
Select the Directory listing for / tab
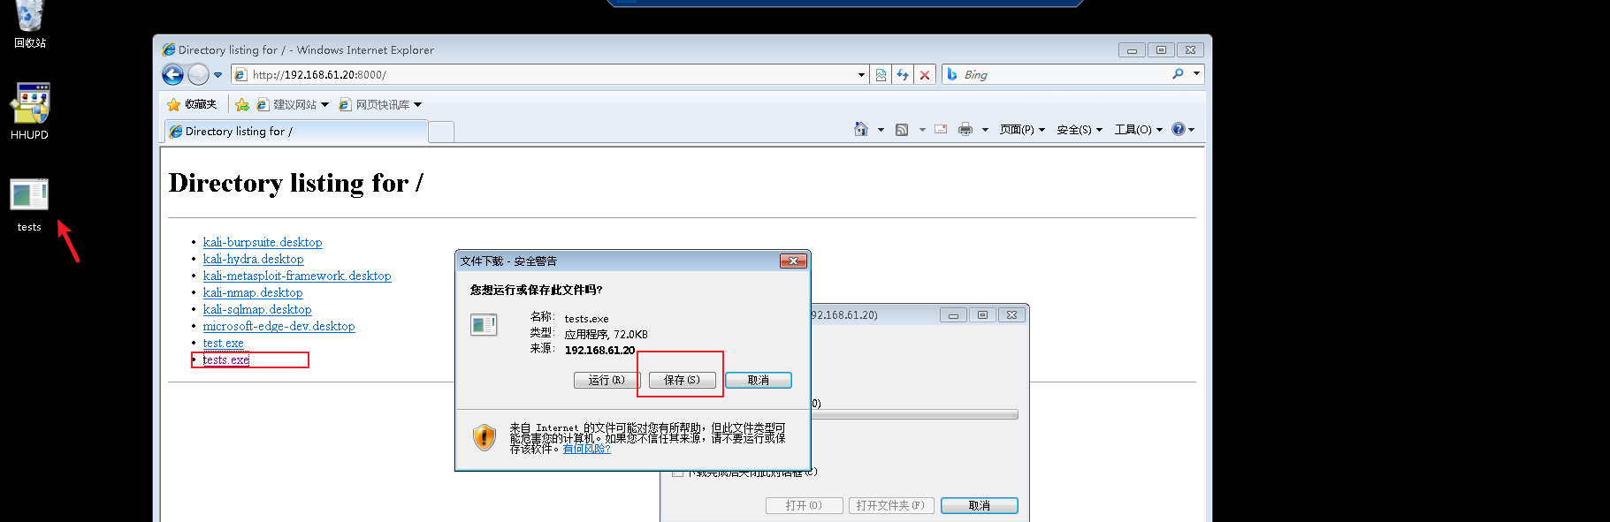click(296, 132)
